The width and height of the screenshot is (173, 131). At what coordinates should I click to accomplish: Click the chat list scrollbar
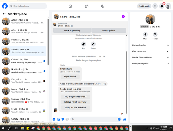click(48, 42)
